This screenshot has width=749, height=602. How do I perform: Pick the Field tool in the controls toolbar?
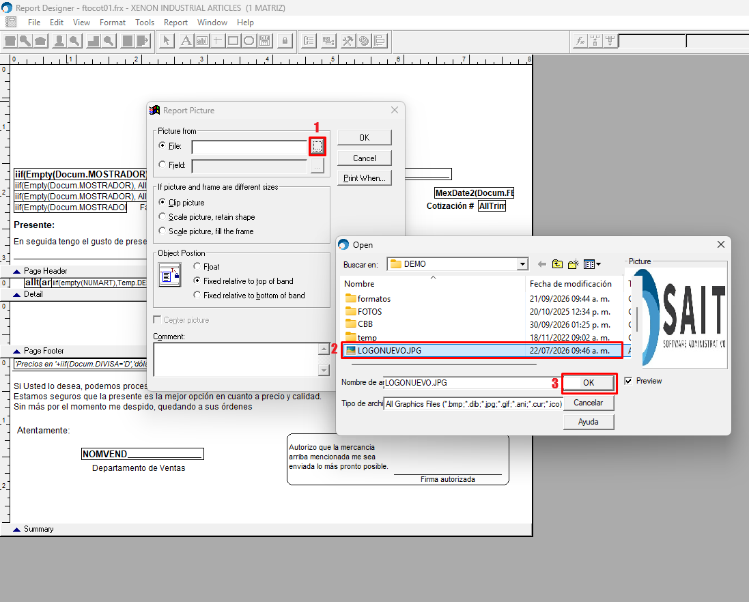(x=202, y=41)
